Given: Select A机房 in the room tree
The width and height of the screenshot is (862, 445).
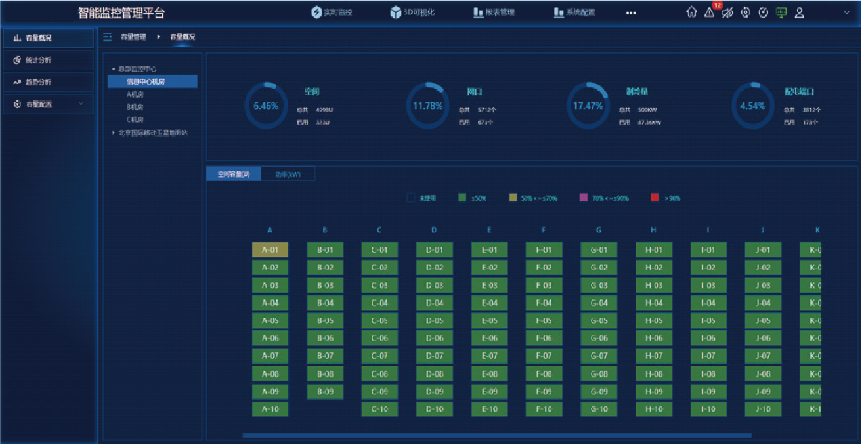Looking at the screenshot, I should coord(135,95).
